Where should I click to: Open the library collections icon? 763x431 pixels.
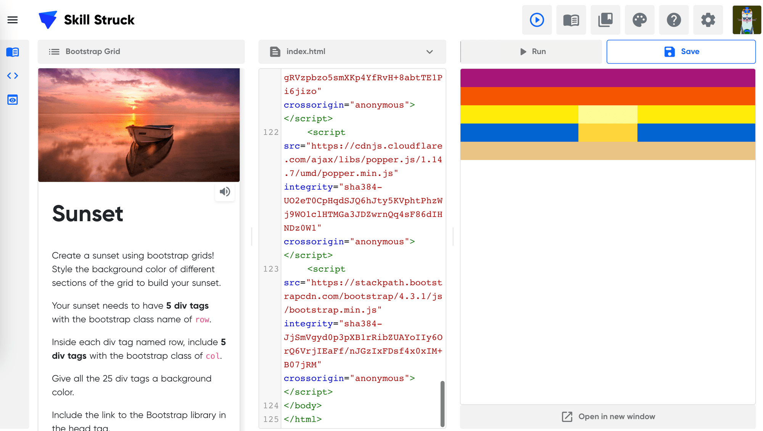click(605, 20)
